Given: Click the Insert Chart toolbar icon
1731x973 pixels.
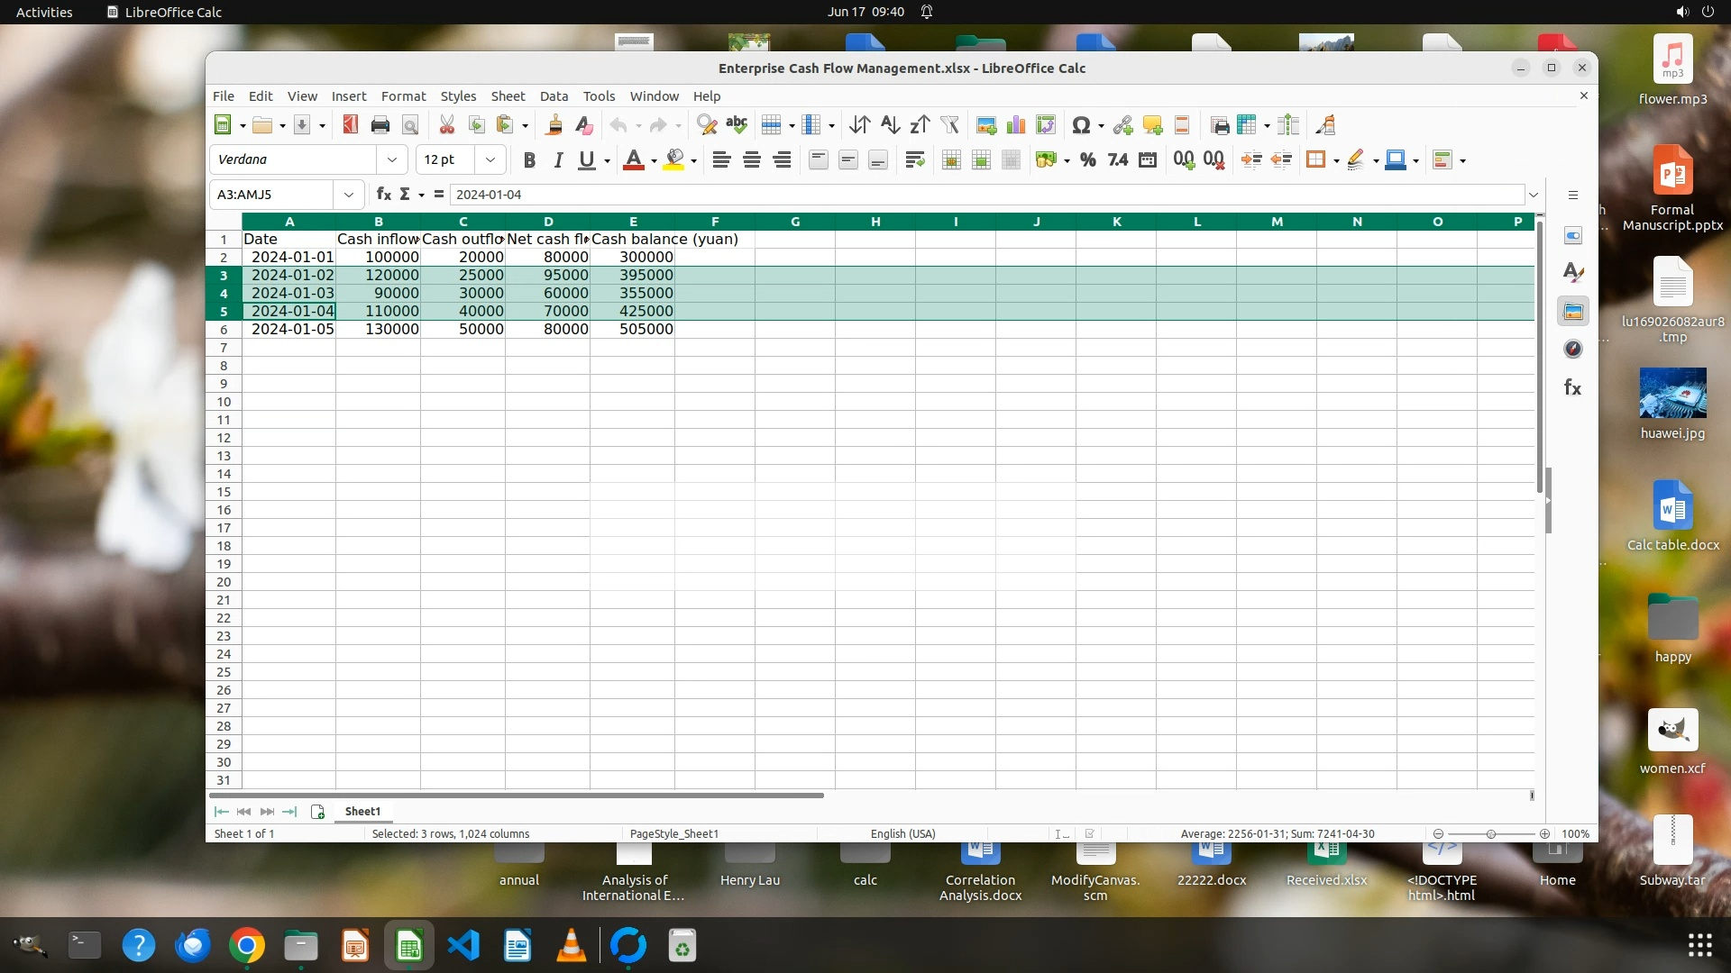Looking at the screenshot, I should [1016, 125].
